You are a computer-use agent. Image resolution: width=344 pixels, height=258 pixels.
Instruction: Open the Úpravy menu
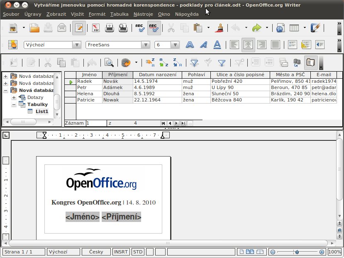(x=33, y=14)
